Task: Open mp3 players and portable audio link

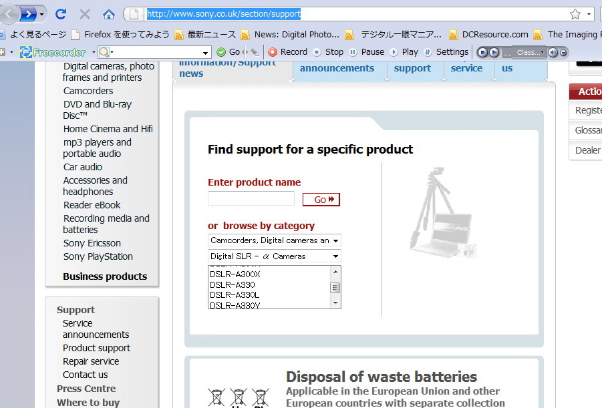Action: point(97,148)
